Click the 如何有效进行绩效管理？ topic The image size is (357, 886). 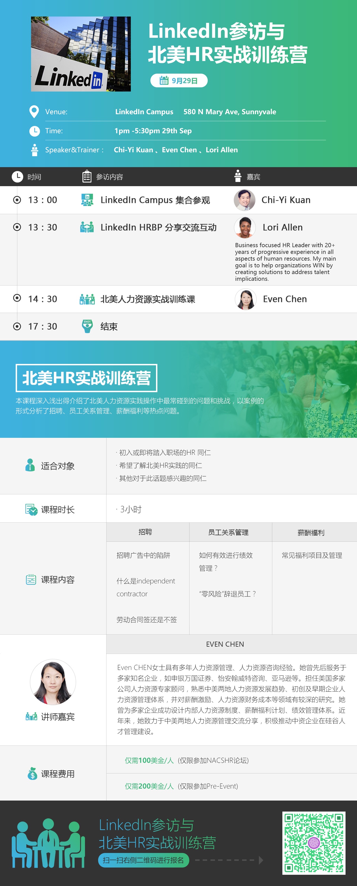(226, 561)
